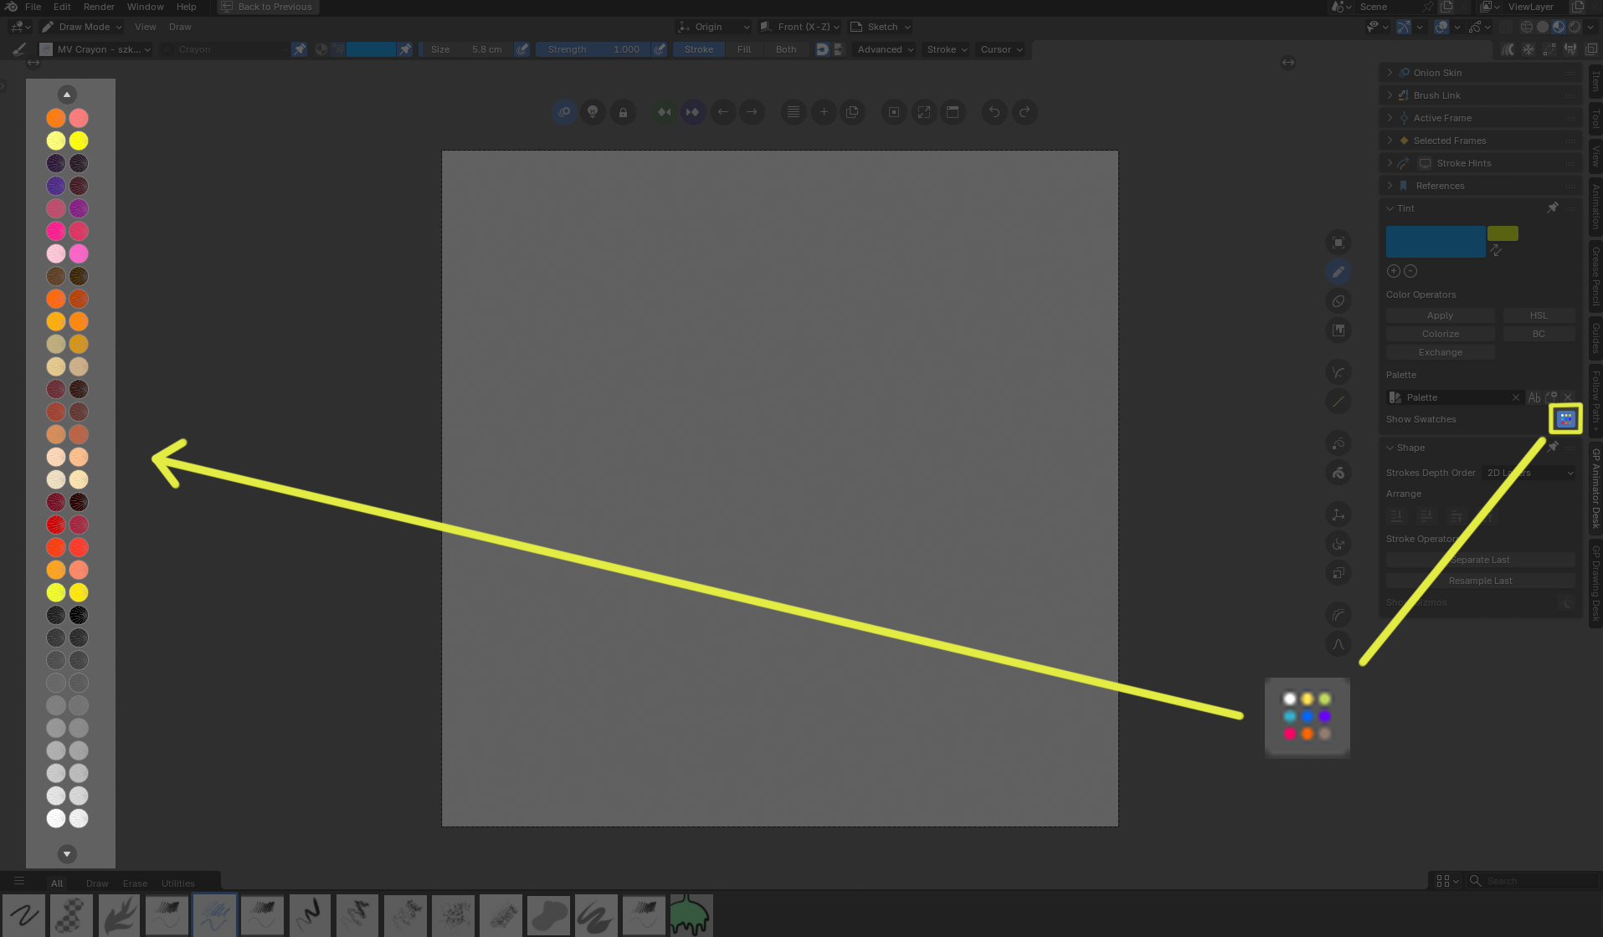The width and height of the screenshot is (1603, 937).
Task: Add a tint color with plus icon
Action: tap(1394, 271)
